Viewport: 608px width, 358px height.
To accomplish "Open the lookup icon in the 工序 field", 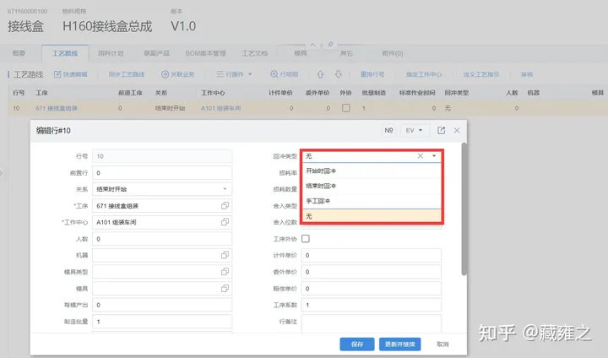I will point(225,206).
